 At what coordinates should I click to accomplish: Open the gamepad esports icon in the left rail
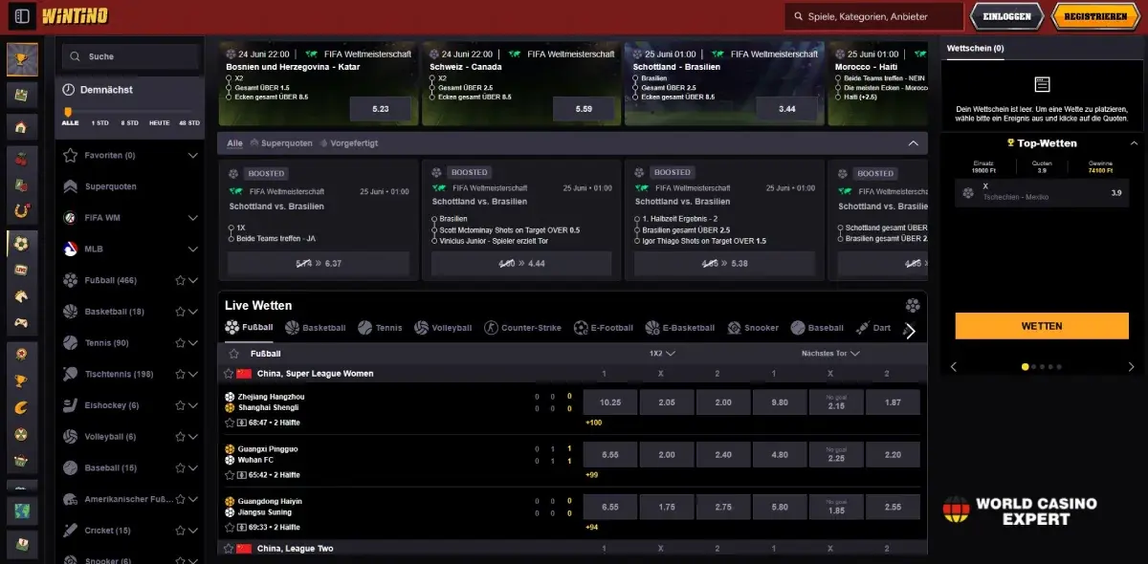tap(22, 324)
